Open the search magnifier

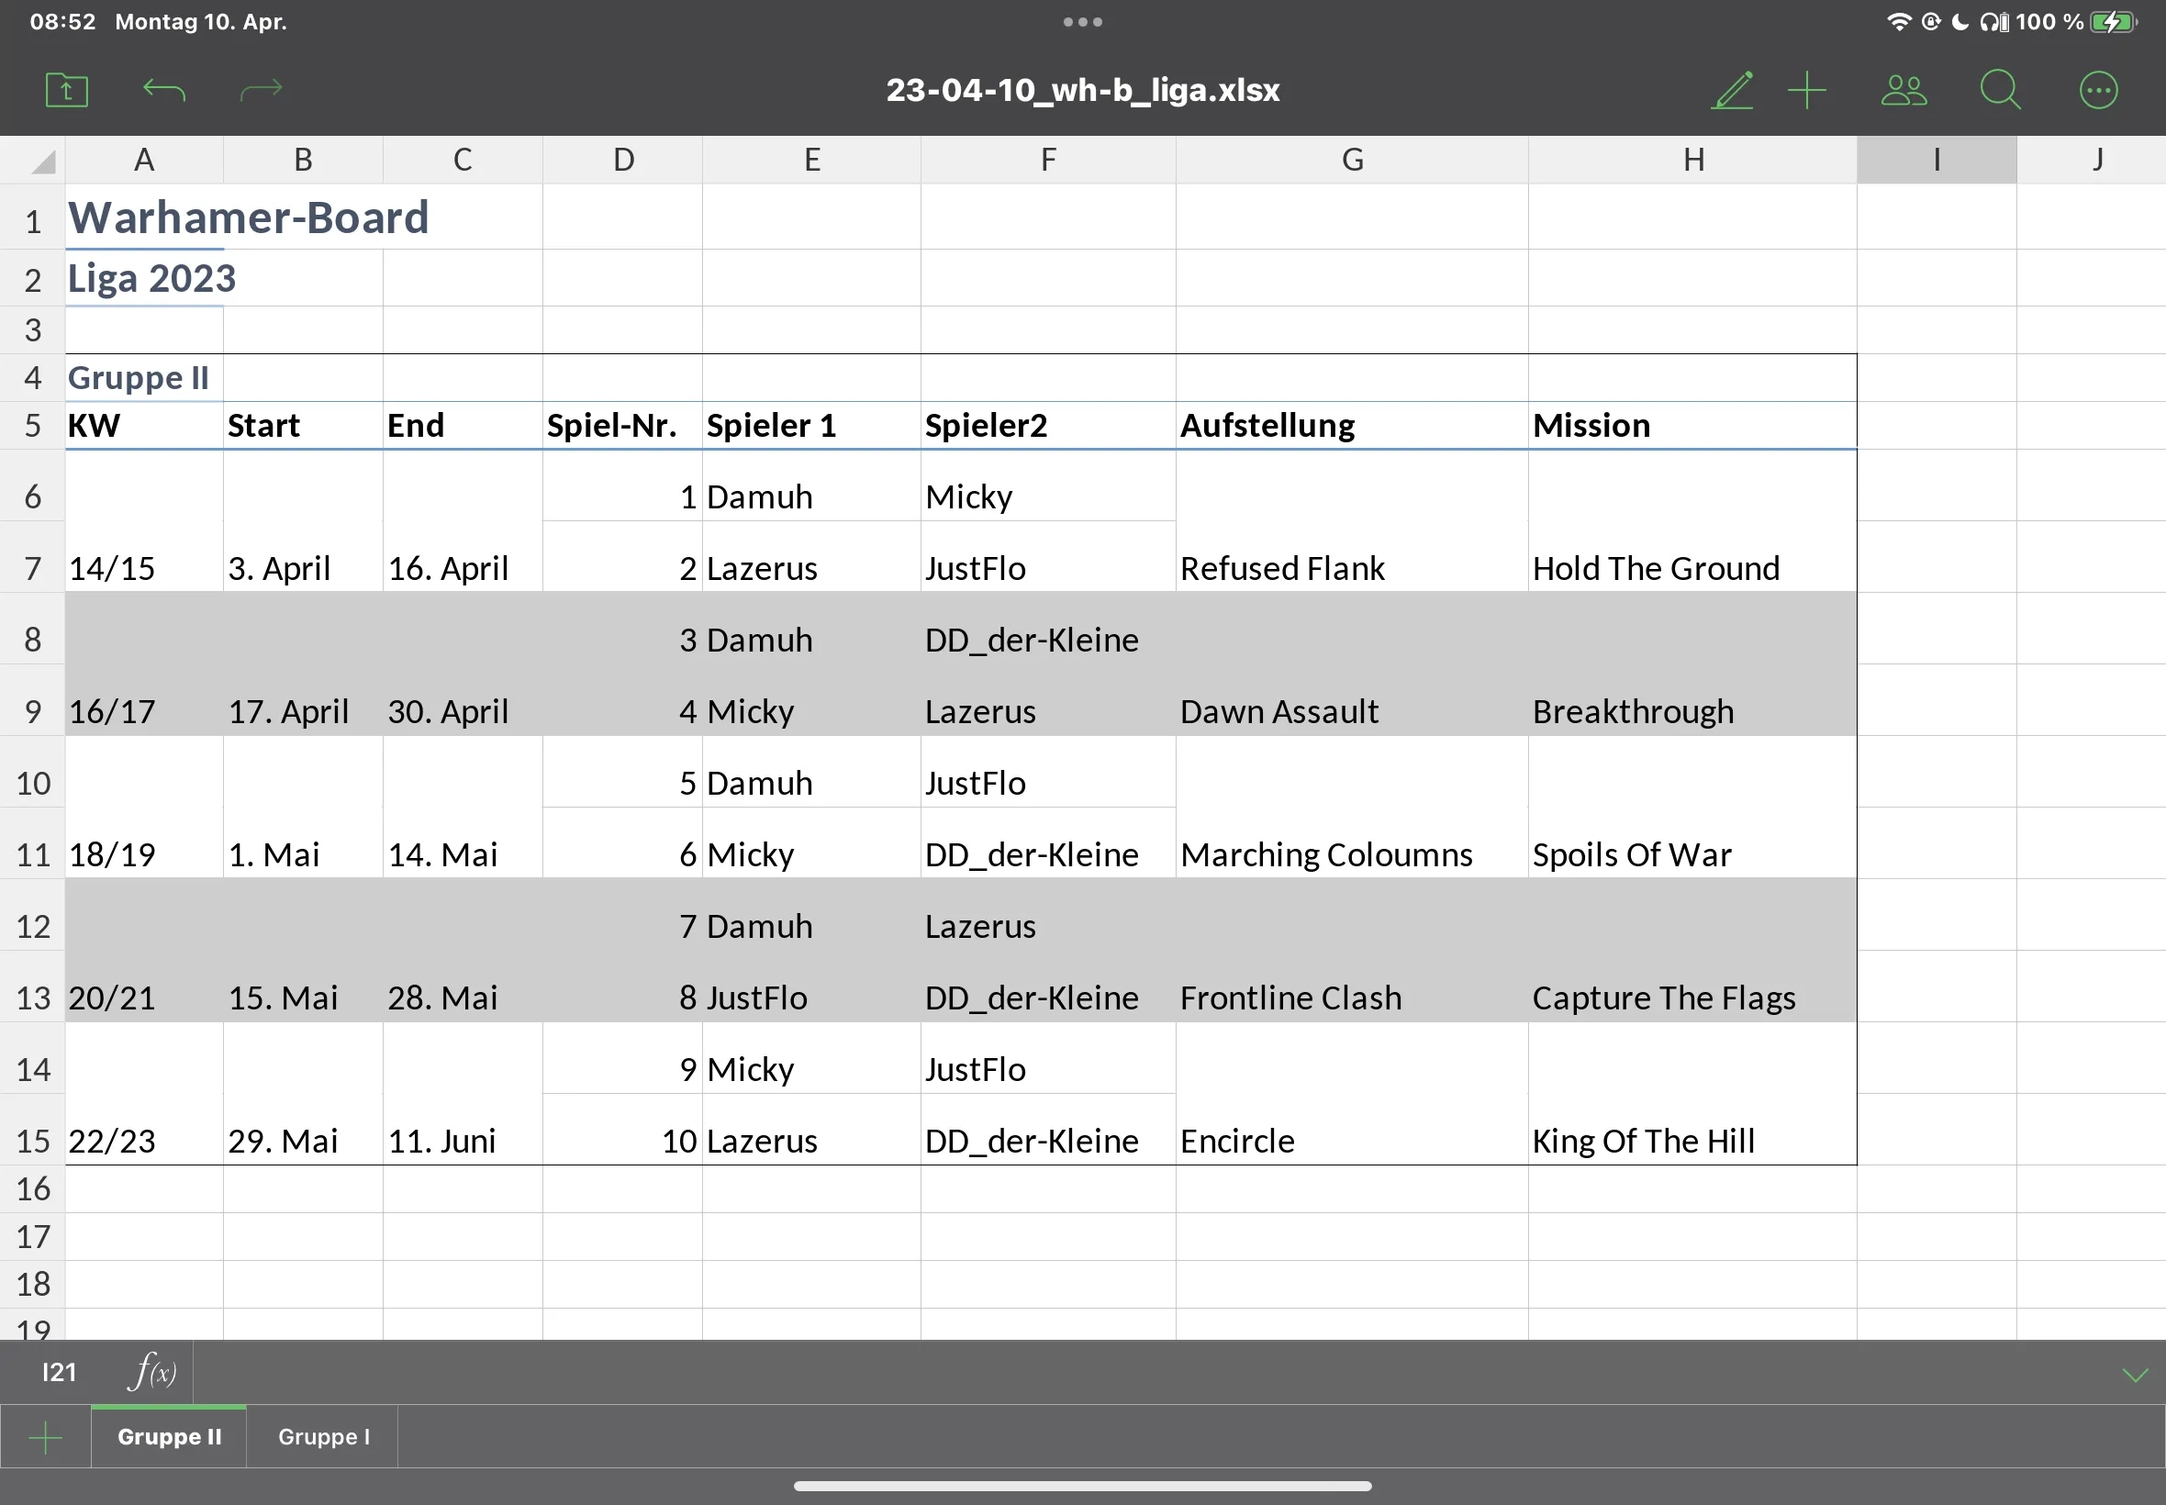click(x=1999, y=91)
